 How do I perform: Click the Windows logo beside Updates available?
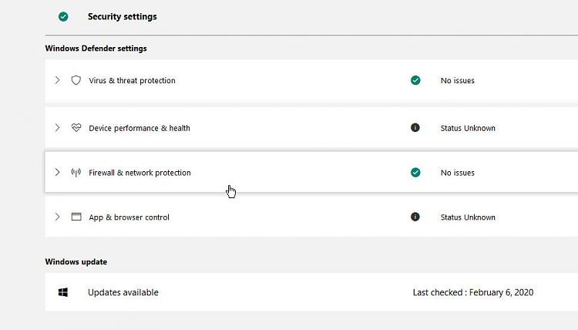click(x=63, y=292)
